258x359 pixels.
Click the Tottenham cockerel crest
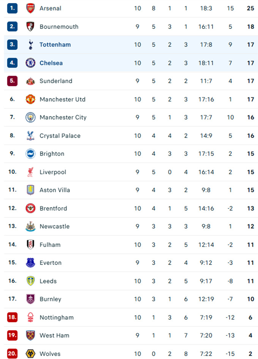[x=30, y=45]
